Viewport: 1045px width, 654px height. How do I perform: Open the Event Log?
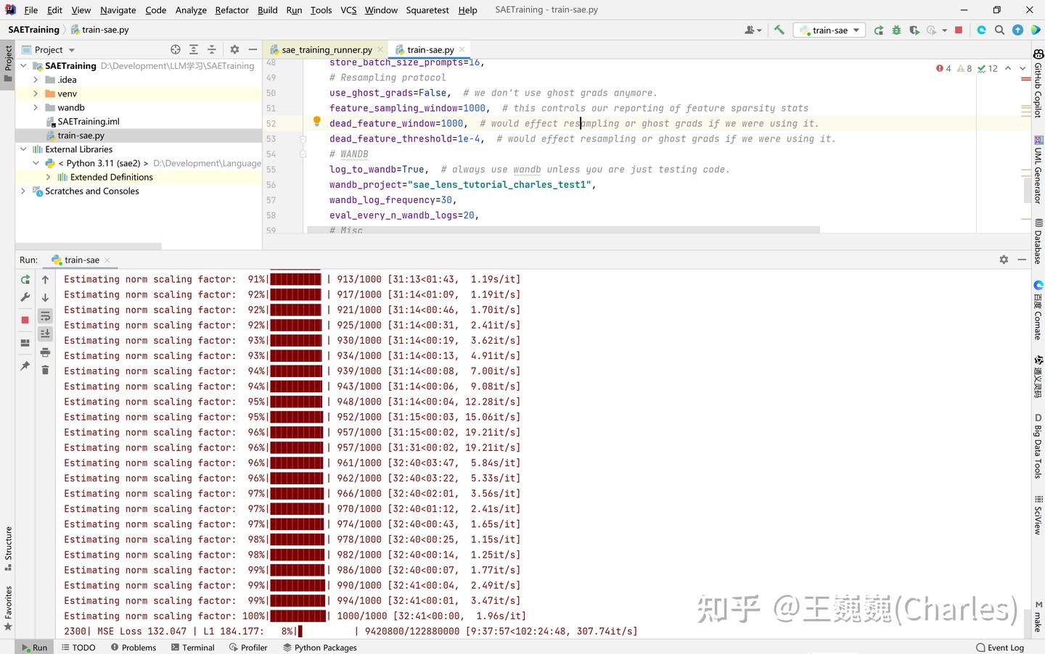point(1001,647)
